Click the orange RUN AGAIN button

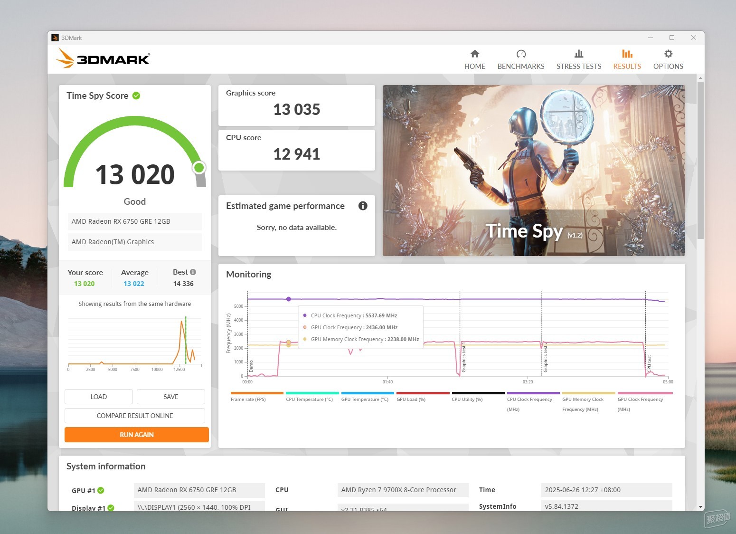(x=137, y=435)
